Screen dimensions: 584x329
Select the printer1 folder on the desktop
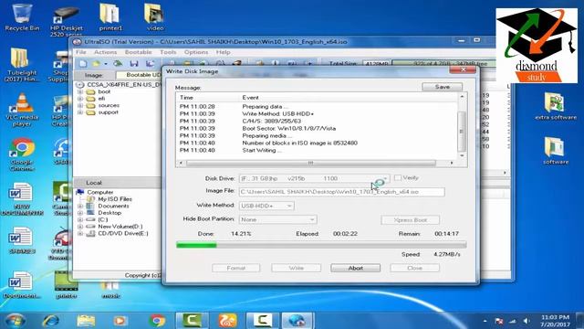click(x=110, y=16)
